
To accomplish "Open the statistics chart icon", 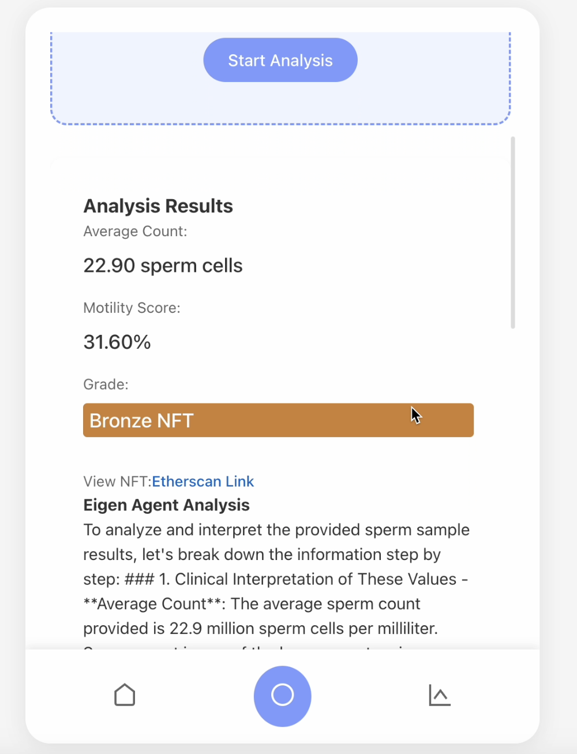I will (439, 695).
